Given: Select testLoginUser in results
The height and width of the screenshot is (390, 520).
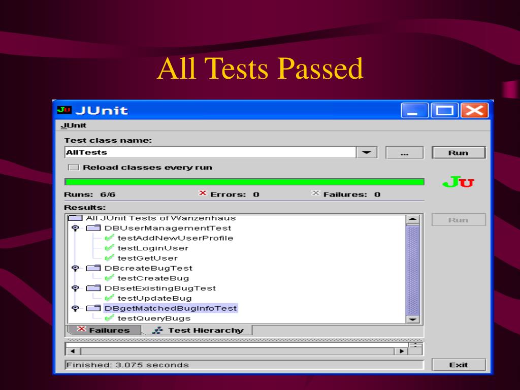Looking at the screenshot, I should pyautogui.click(x=153, y=248).
